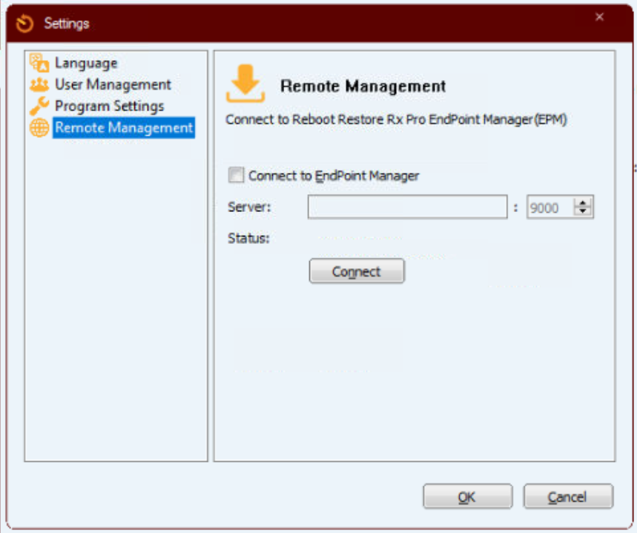
Task: Enable Connect to EndPoint Manager checkbox
Action: click(236, 175)
